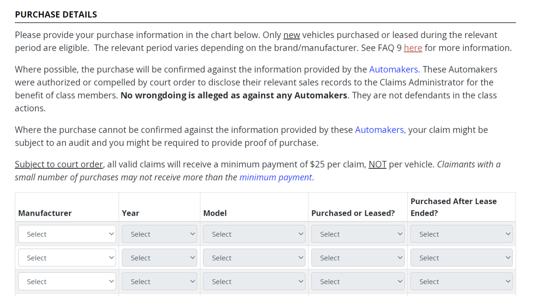The height and width of the screenshot is (296, 533).
Task: Expand second row Purchased or Leased select
Action: pos(358,258)
